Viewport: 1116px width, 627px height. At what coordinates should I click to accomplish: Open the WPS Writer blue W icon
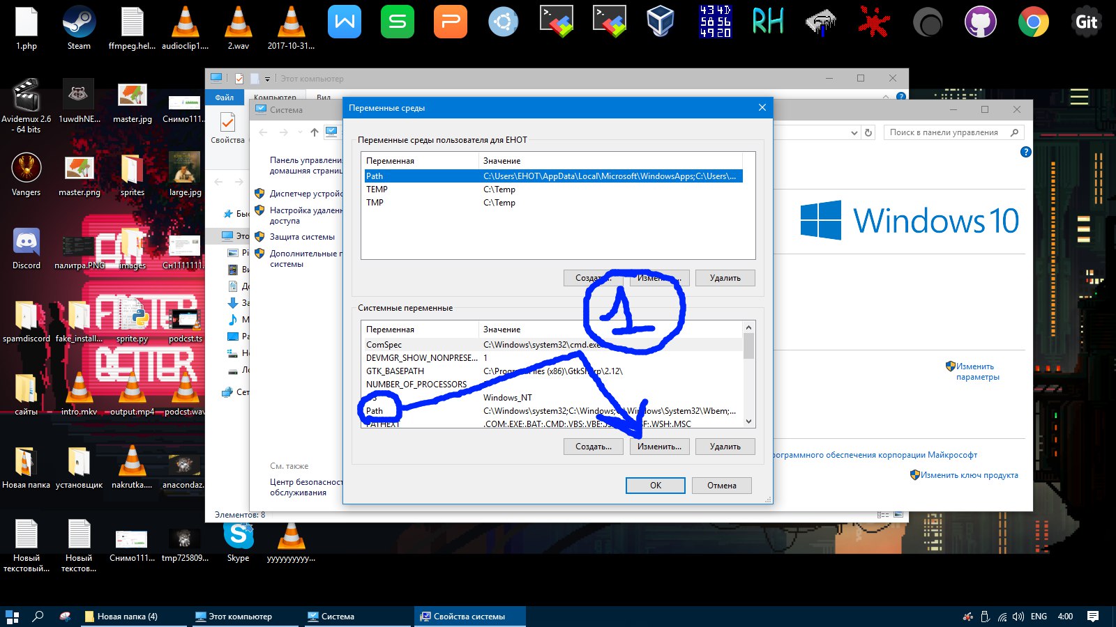(344, 22)
